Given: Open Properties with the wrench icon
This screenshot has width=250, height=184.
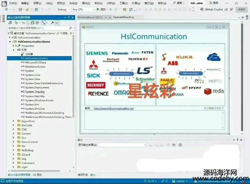Looking at the screenshot, I should [52, 23].
